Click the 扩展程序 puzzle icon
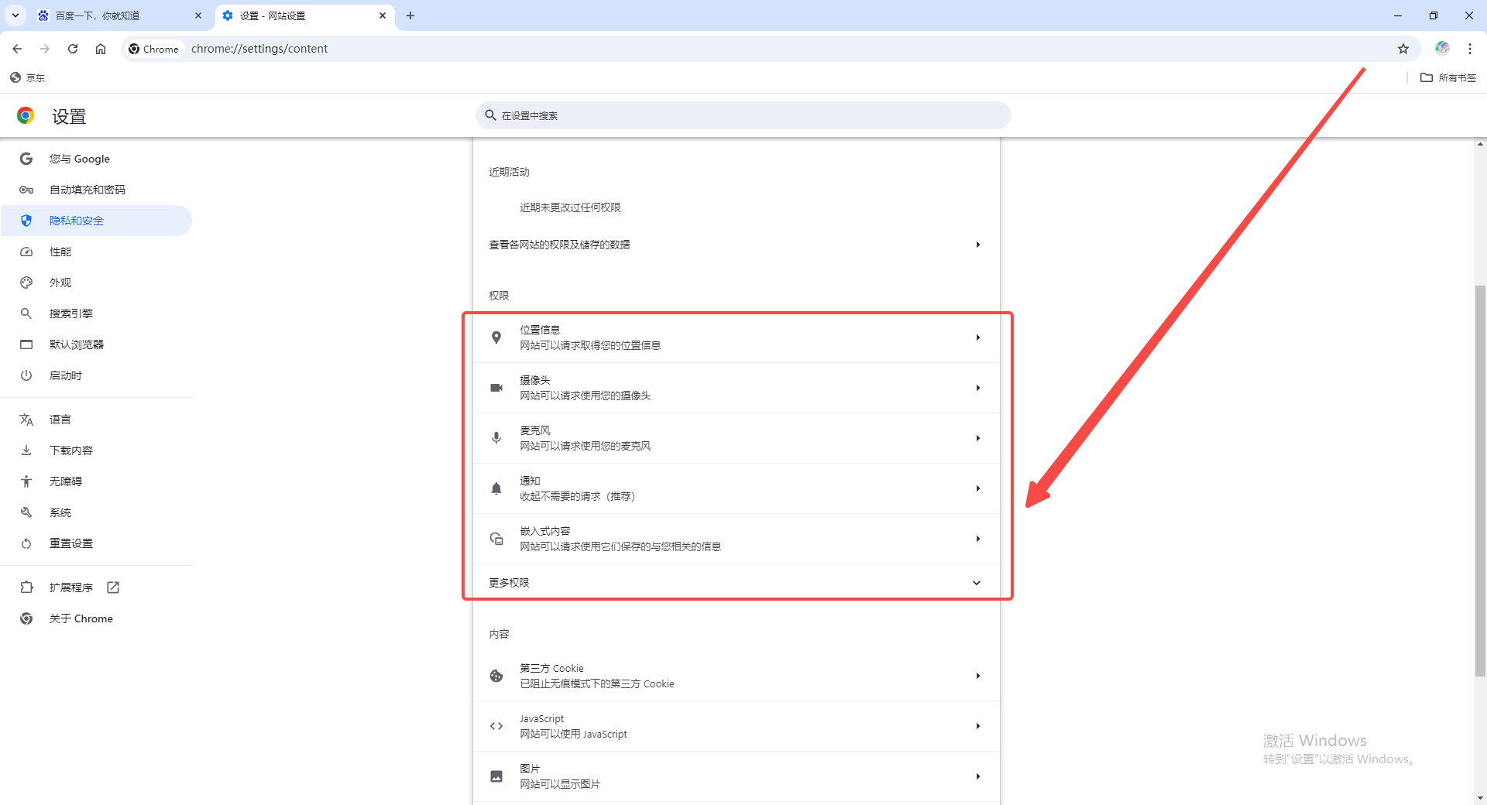 26,587
